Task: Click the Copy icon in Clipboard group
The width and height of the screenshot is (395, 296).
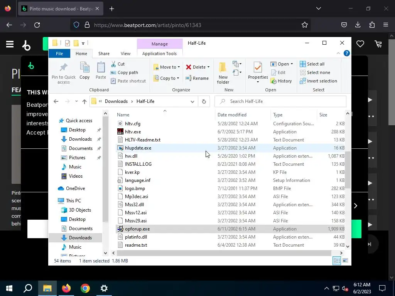Action: (x=84, y=67)
